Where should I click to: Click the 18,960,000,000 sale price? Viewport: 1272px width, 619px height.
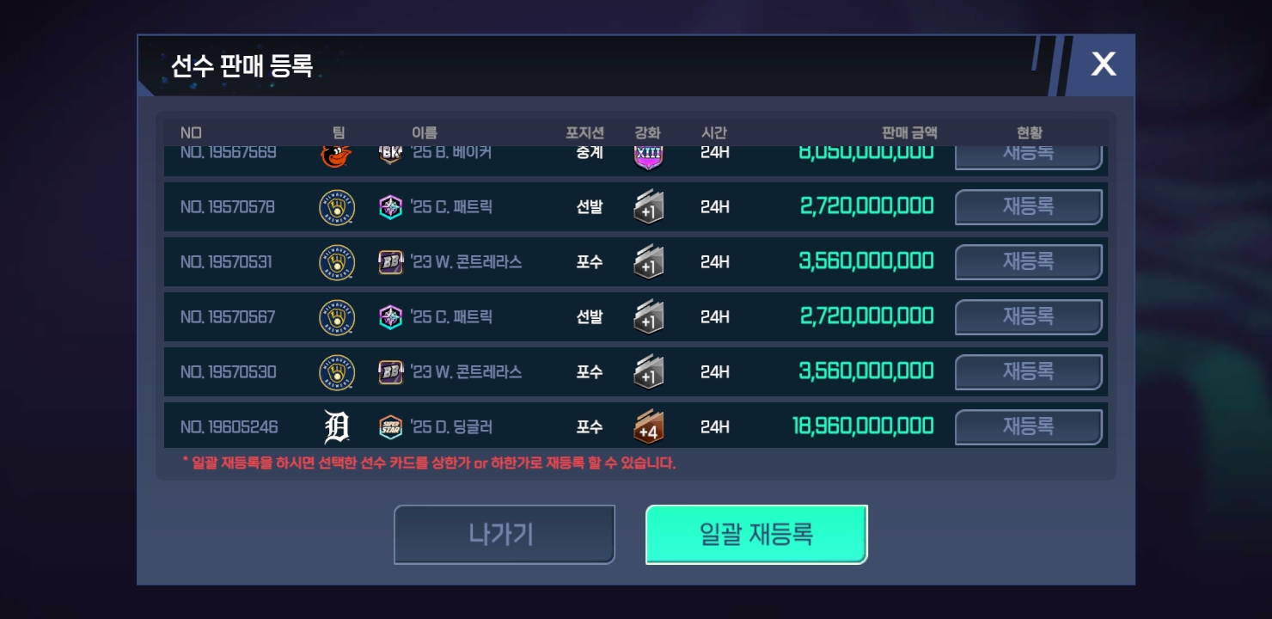863,426
